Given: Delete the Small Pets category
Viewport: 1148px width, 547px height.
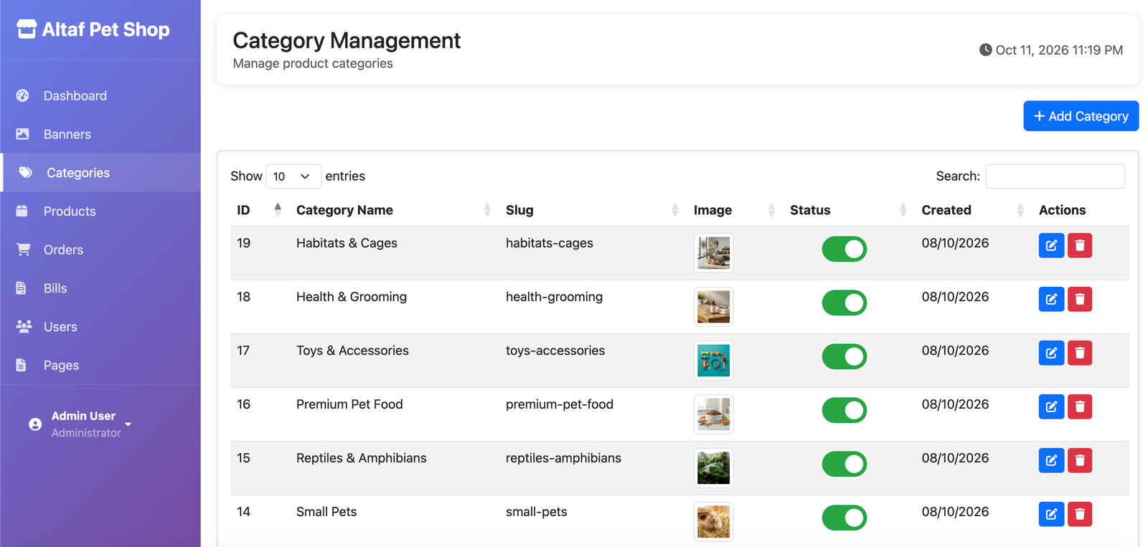Looking at the screenshot, I should [1080, 514].
